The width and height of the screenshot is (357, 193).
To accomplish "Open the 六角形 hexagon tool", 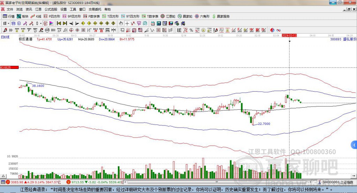I will 202,16.
